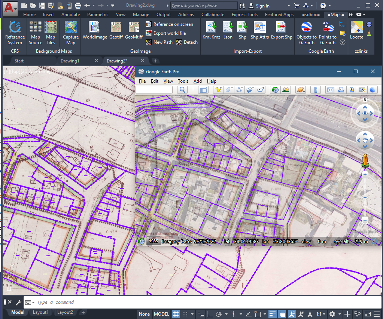Open the Locate tool
383x319 pixels.
point(357,30)
